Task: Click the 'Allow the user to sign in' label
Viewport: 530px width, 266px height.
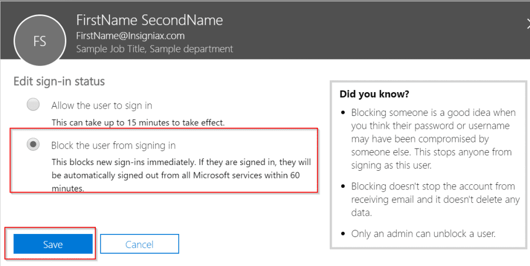Action: click(x=102, y=106)
